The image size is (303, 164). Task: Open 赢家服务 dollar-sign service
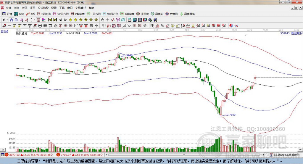[x=188, y=14]
